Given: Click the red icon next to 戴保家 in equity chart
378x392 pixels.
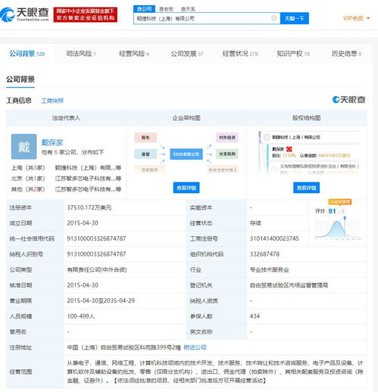Looking at the screenshot, I should pos(289,149).
